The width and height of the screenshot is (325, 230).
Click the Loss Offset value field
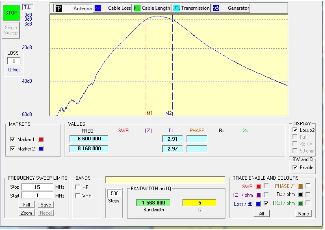coord(14,61)
